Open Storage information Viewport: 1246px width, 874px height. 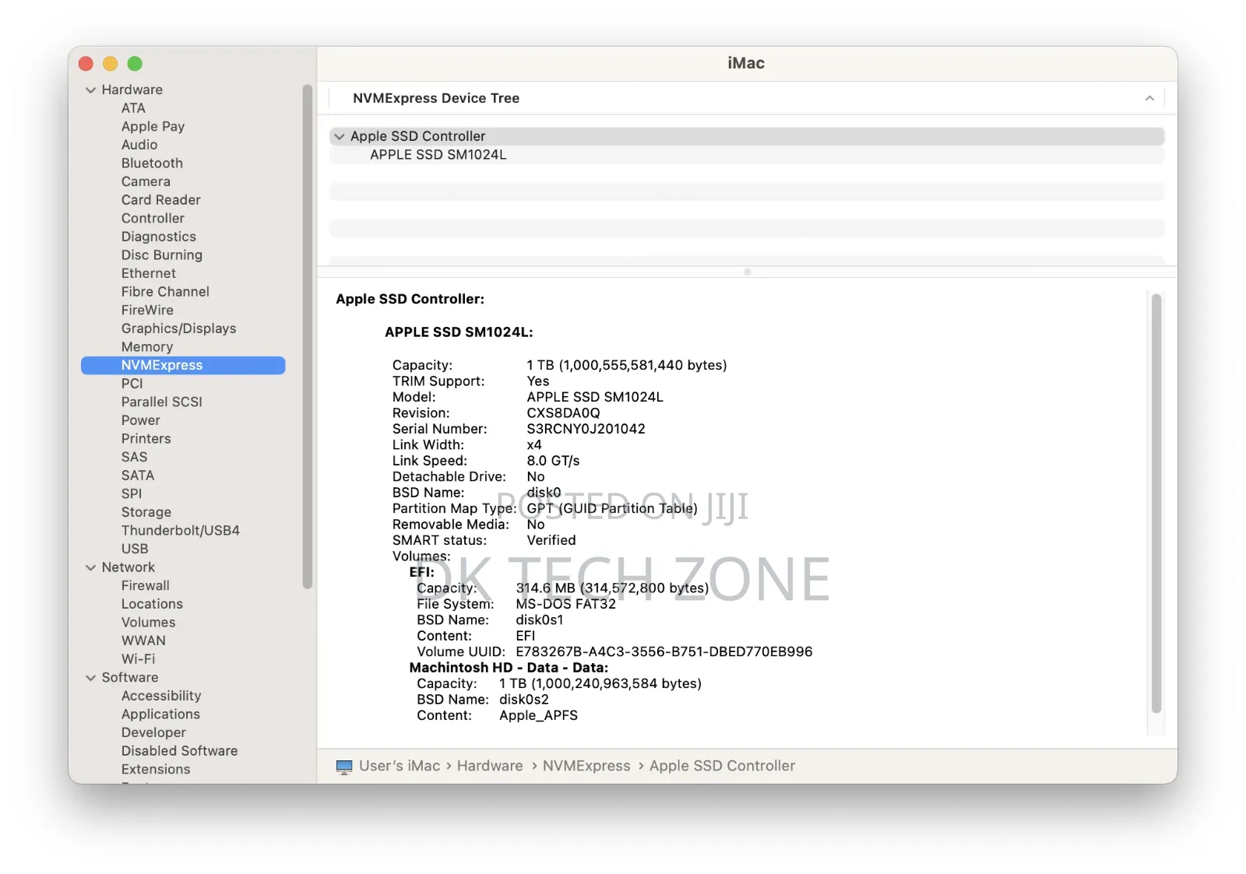tap(146, 512)
